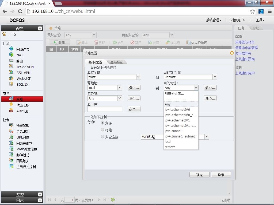Open the 目的安全域 untrust dropdown
Image resolution: width=274 pixels, height=205 pixels.
215,77
